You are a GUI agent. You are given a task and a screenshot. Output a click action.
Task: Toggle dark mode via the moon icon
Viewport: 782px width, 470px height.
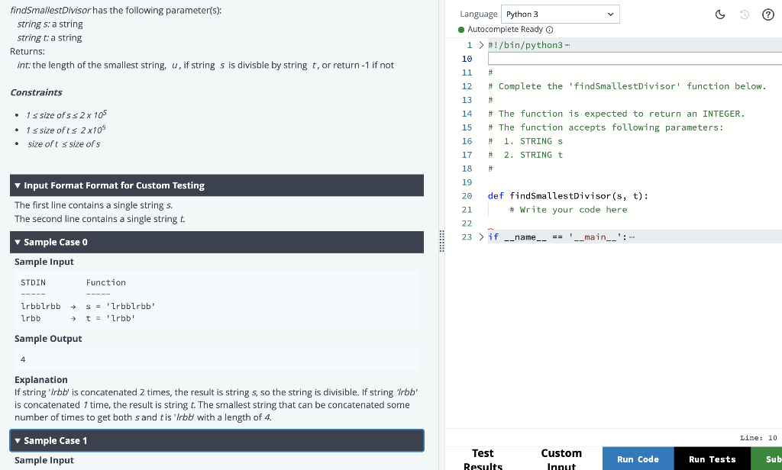coord(719,14)
